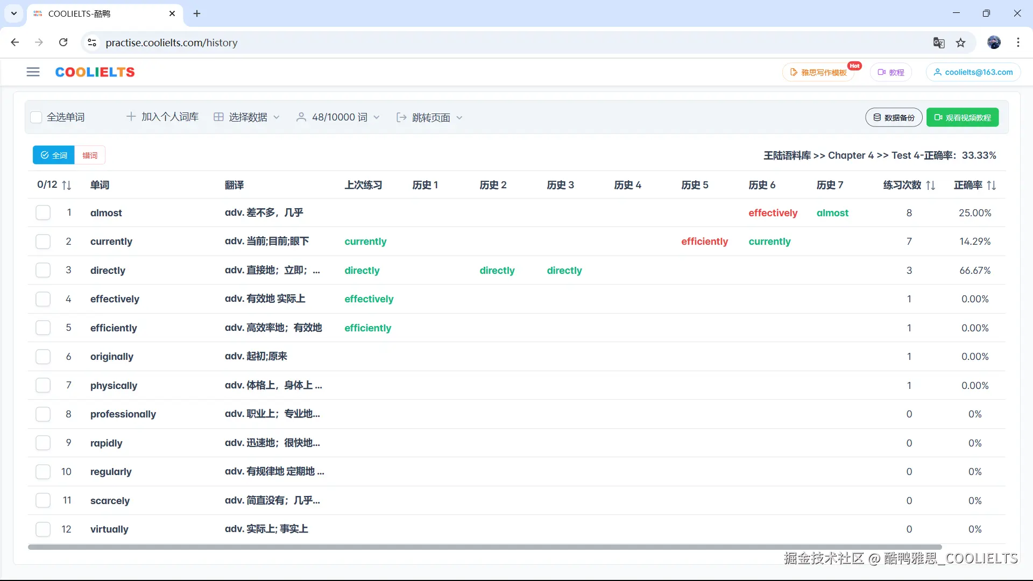Screen dimensions: 1033x581
Task: Check the box for virtually
Action: [43, 529]
